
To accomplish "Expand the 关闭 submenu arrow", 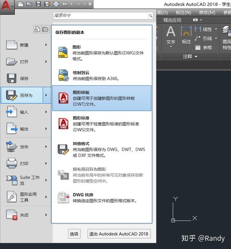I will pos(46,215).
